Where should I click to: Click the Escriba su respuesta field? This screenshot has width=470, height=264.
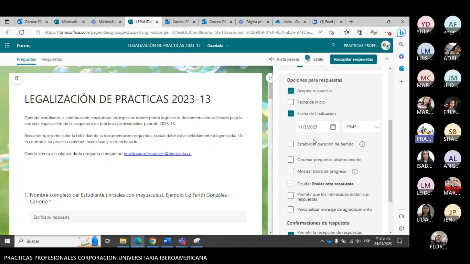(x=138, y=217)
